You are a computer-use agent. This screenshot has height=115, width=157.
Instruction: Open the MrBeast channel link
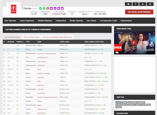(40, 46)
